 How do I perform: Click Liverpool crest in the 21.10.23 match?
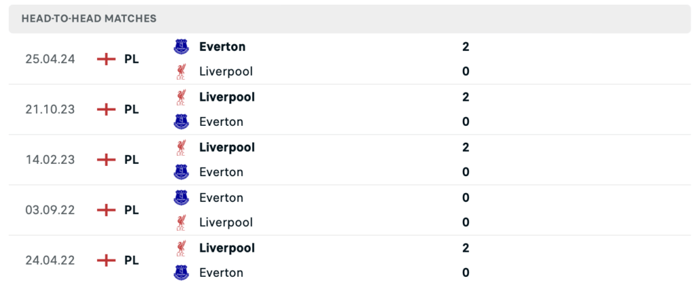[181, 97]
